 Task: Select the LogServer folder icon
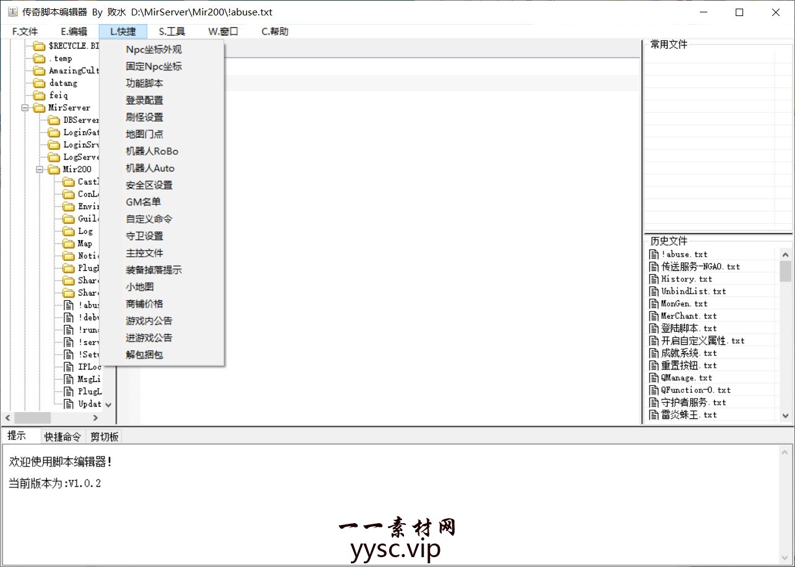pyautogui.click(x=54, y=157)
